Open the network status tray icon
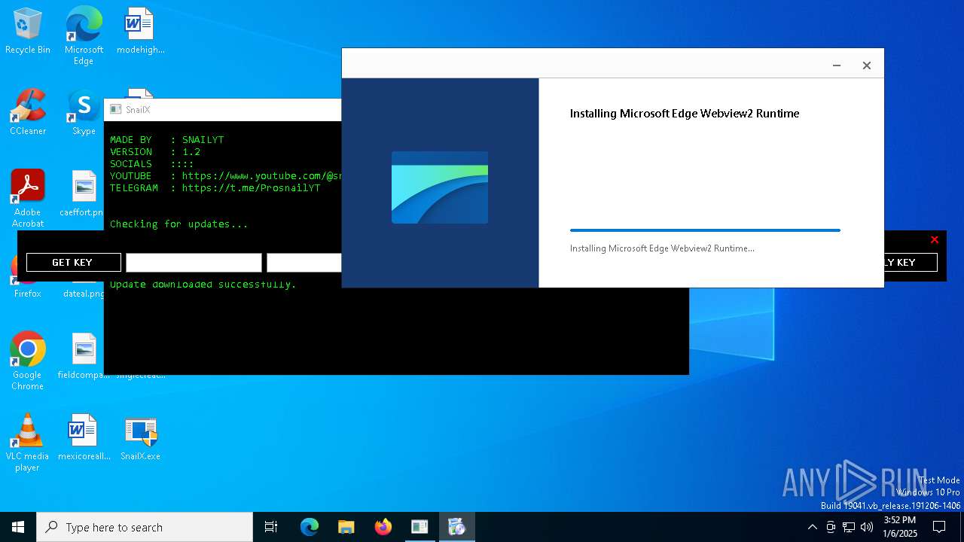 (x=849, y=527)
